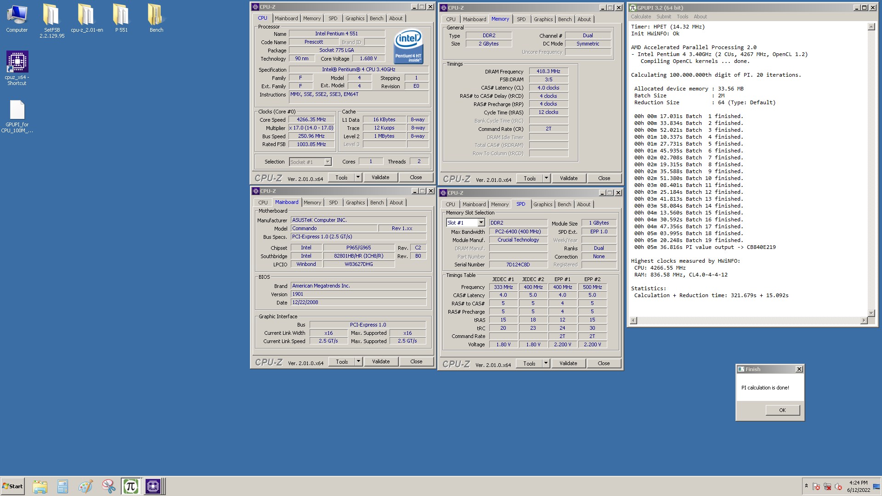Click the Specification Pentium 4 CPU 3.40GHz field

[x=358, y=69]
